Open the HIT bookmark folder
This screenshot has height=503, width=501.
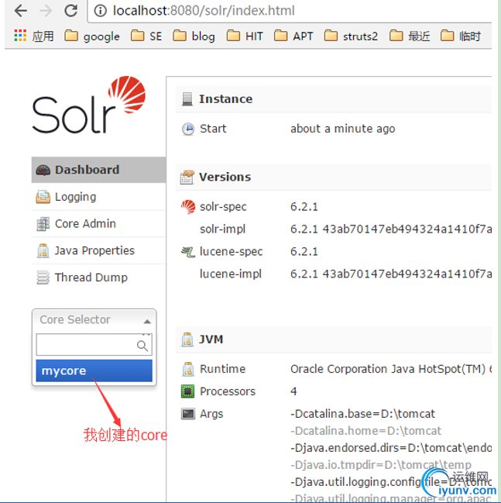tap(245, 36)
